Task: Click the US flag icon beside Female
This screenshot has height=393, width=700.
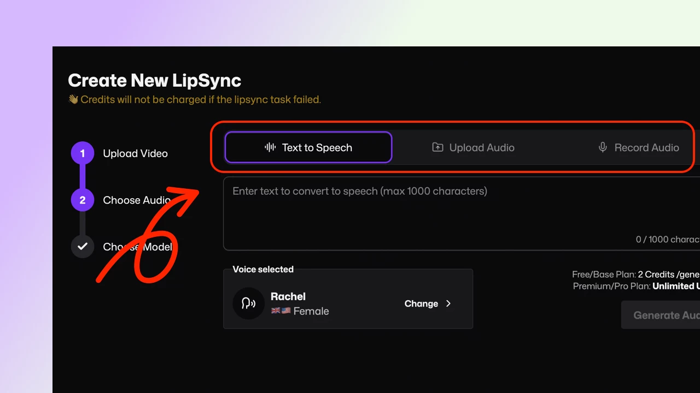Action: [285, 311]
